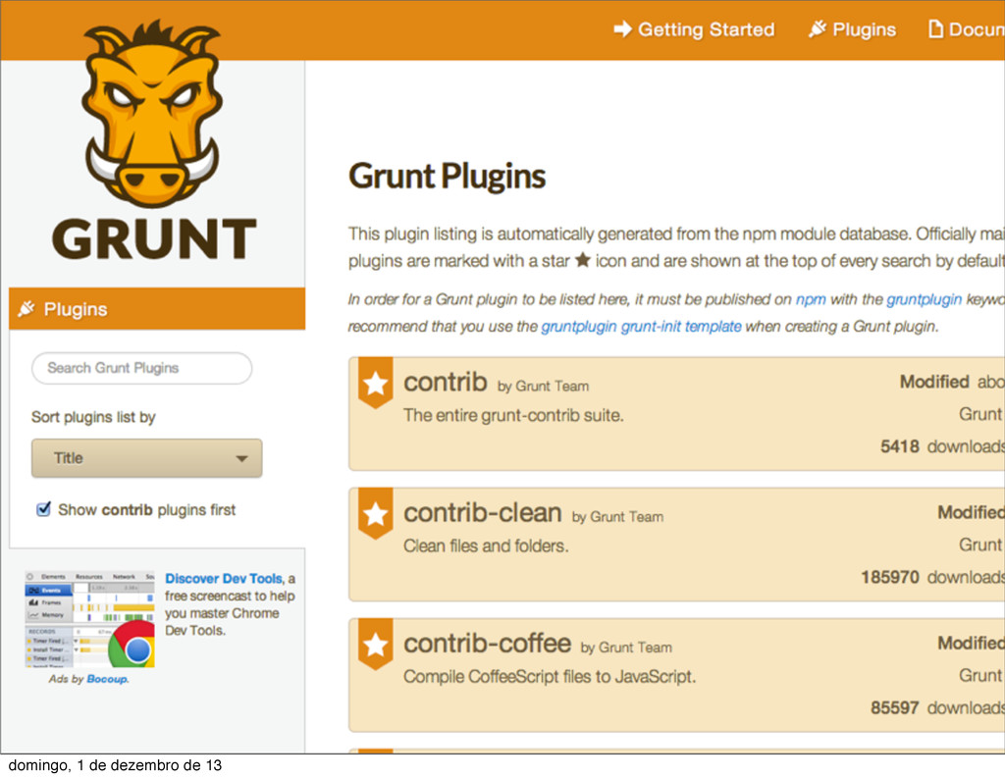1005x779 pixels.
Task: Click the inline star icon in description
Action: [583, 260]
